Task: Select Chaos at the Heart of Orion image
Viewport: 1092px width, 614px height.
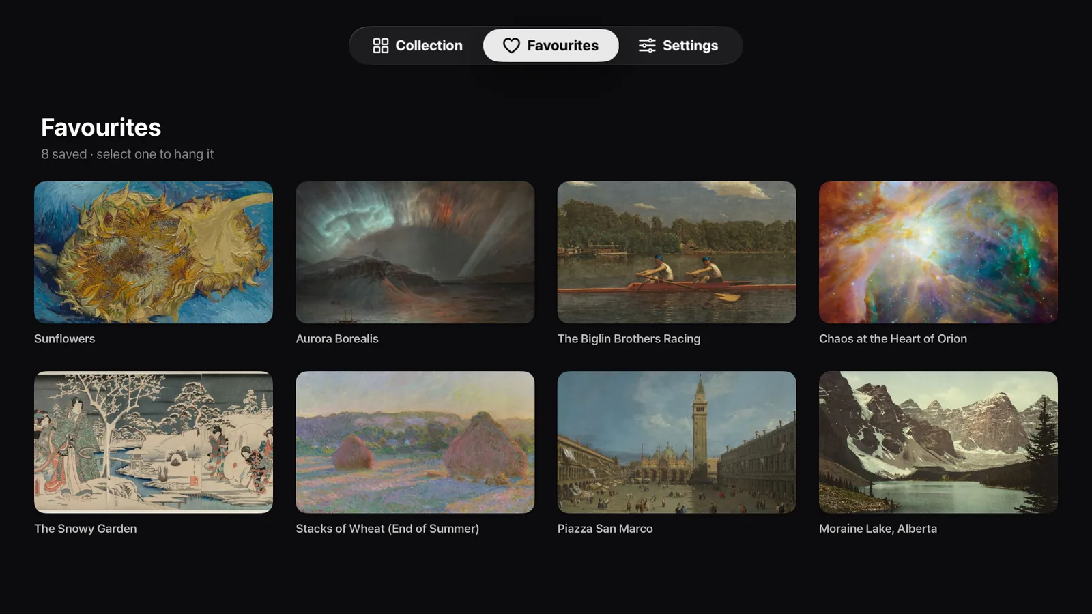Action: pyautogui.click(x=938, y=252)
